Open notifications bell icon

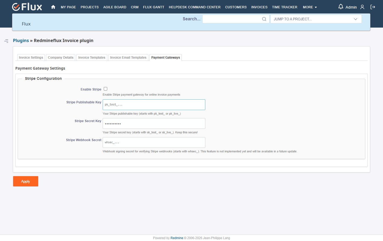(x=341, y=7)
